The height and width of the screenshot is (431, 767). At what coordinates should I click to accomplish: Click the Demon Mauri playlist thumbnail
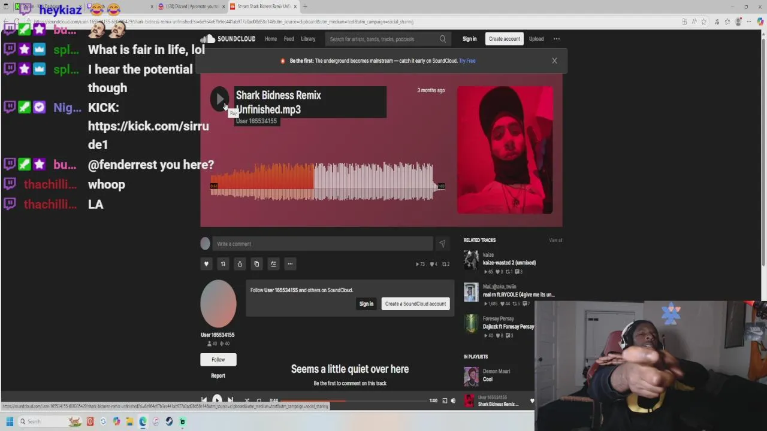(471, 377)
